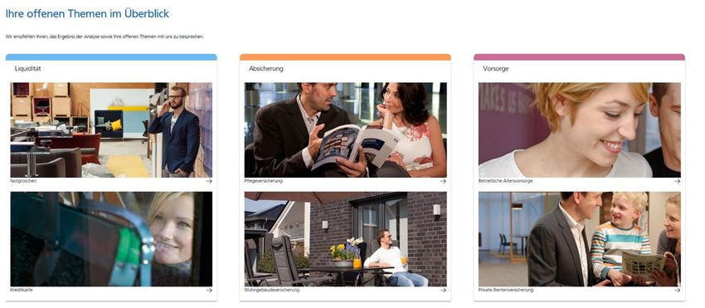This screenshot has width=705, height=308.
Task: Click the arrow for Wohngebäudeversicherung
Action: click(x=444, y=291)
